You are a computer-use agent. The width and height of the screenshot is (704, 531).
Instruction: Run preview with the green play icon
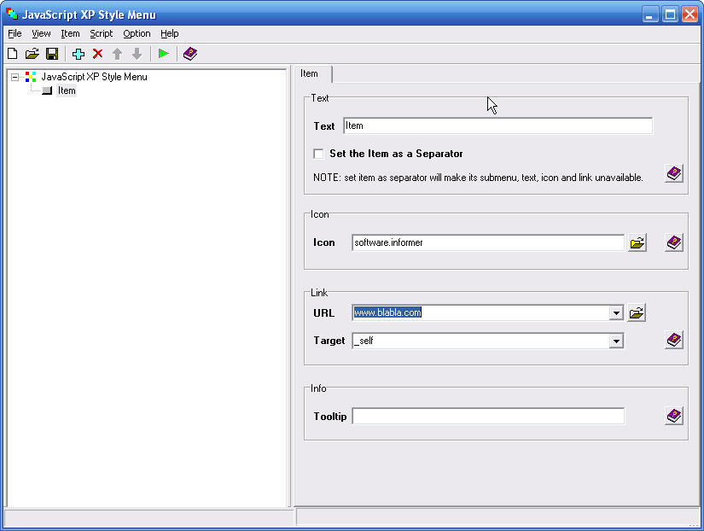[164, 54]
